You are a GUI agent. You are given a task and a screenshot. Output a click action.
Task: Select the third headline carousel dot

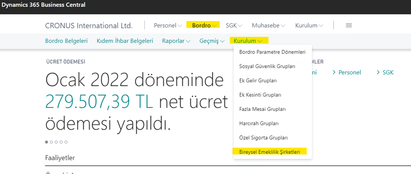pos(56,142)
